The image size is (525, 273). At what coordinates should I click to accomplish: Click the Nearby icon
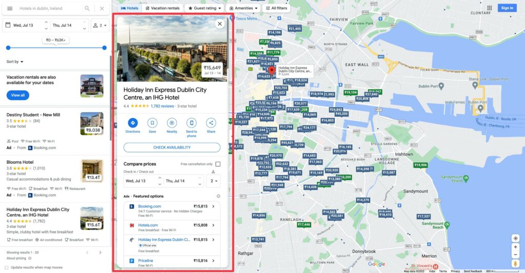pyautogui.click(x=172, y=123)
